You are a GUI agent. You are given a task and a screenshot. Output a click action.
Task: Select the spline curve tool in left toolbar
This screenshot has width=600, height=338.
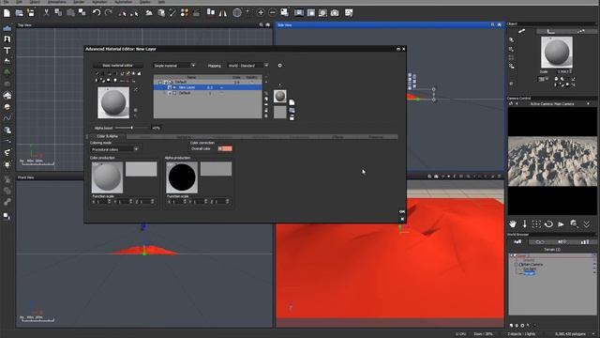(x=7, y=118)
